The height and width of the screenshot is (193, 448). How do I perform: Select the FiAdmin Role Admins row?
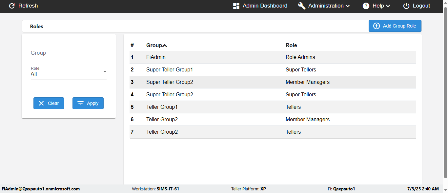(273, 57)
